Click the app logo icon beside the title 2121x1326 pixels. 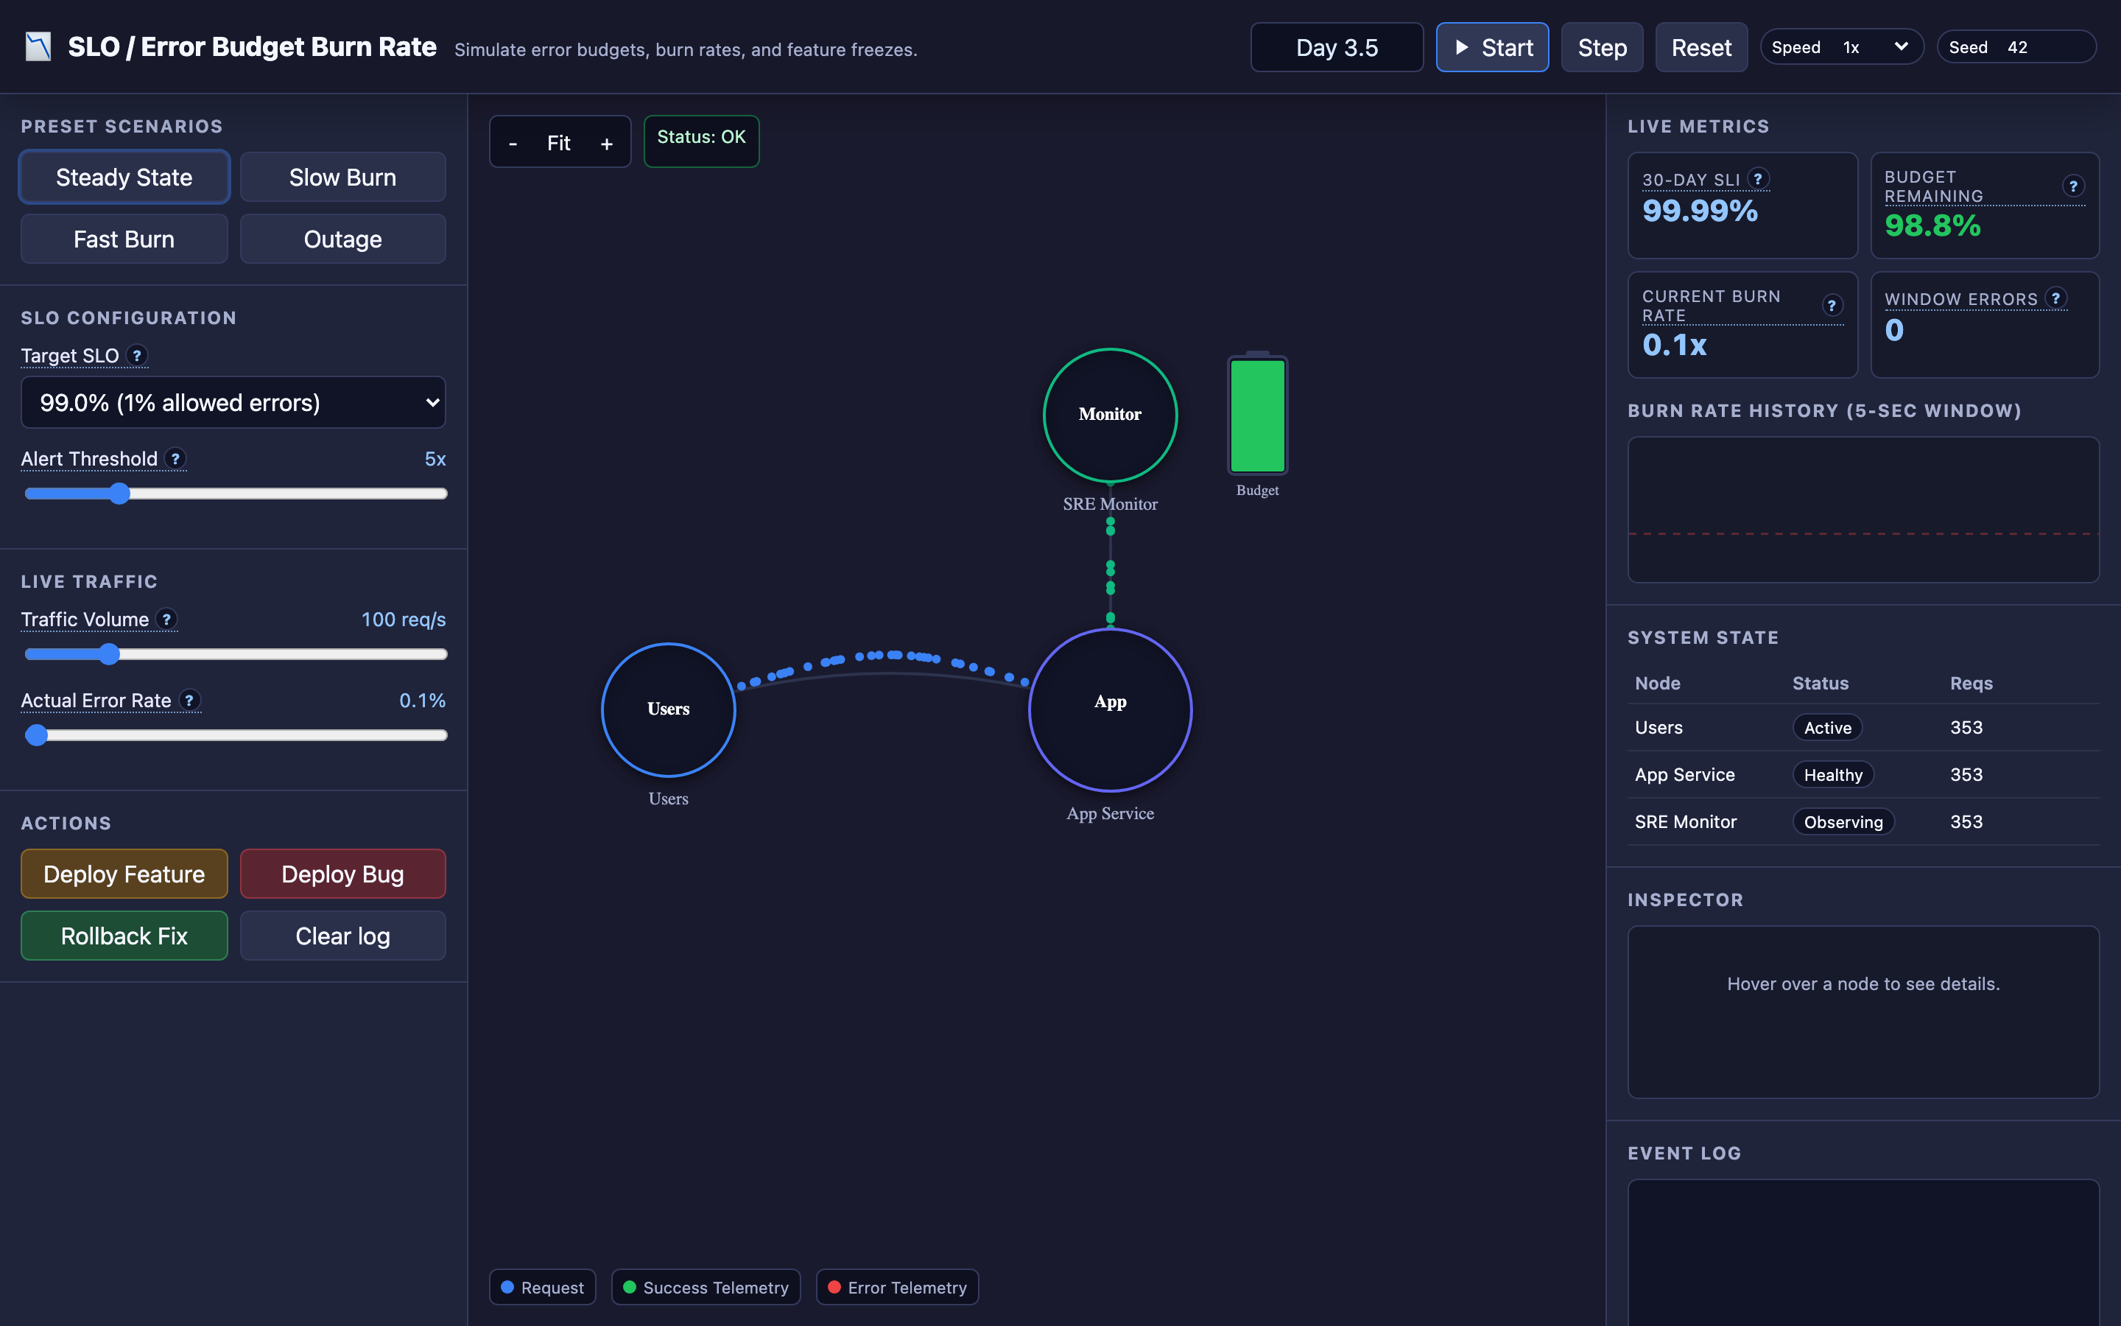pyautogui.click(x=38, y=46)
